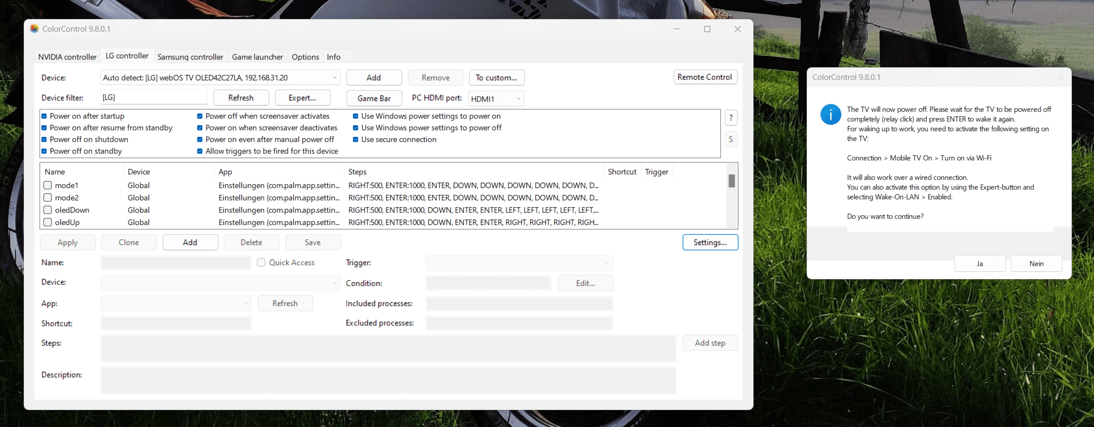The height and width of the screenshot is (427, 1094).
Task: Click the Shortcut input field
Action: 176,324
